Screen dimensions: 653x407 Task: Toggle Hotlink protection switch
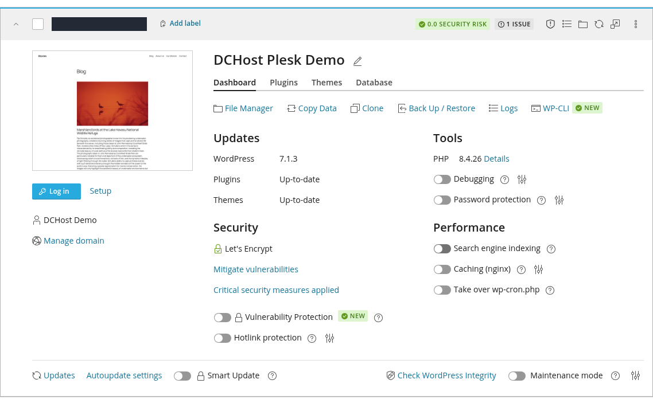click(x=223, y=338)
